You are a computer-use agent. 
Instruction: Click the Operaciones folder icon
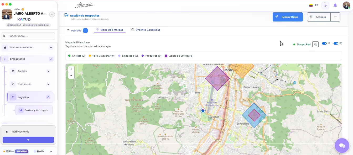point(5,59)
